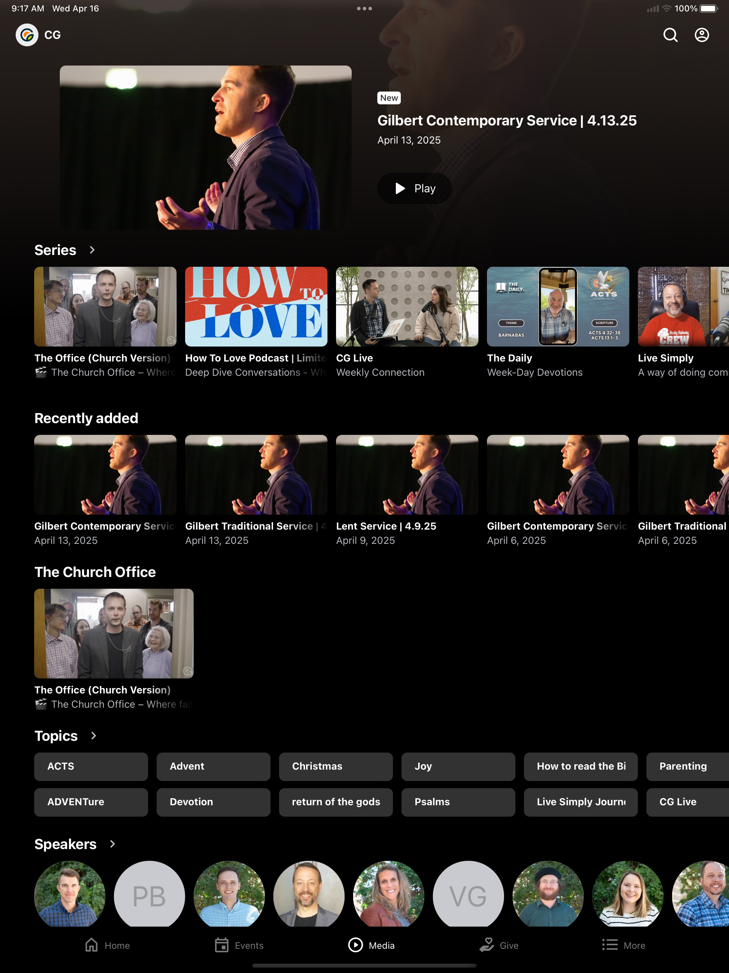Open the user profile account icon
Viewport: 729px width, 973px height.
[702, 35]
